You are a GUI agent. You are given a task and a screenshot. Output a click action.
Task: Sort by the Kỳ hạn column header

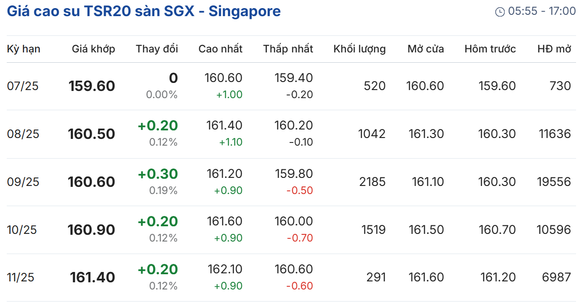(23, 49)
